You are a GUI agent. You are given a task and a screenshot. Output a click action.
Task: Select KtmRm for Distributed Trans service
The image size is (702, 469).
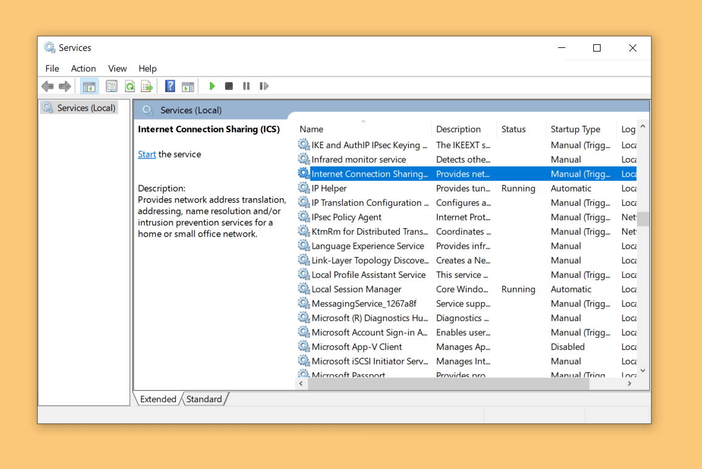pos(466,231)
